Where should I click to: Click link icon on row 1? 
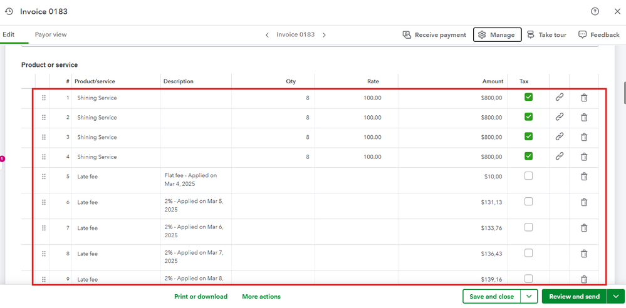(560, 97)
